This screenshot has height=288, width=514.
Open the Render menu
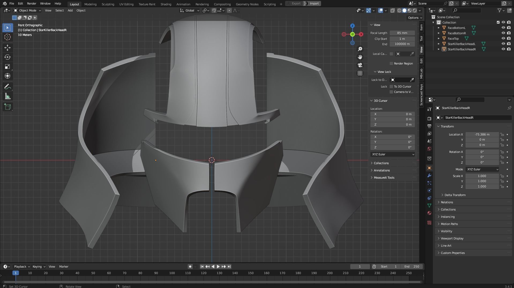point(32,3)
